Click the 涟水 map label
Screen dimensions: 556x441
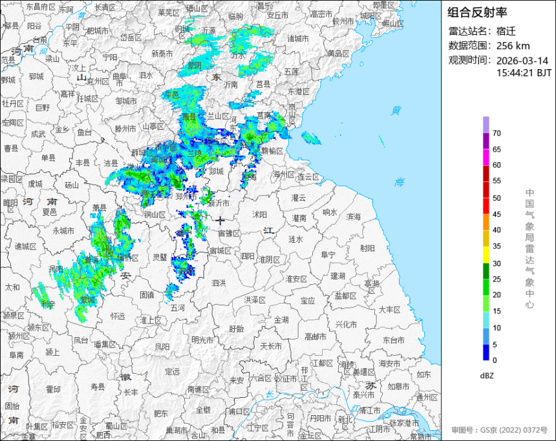coord(295,240)
